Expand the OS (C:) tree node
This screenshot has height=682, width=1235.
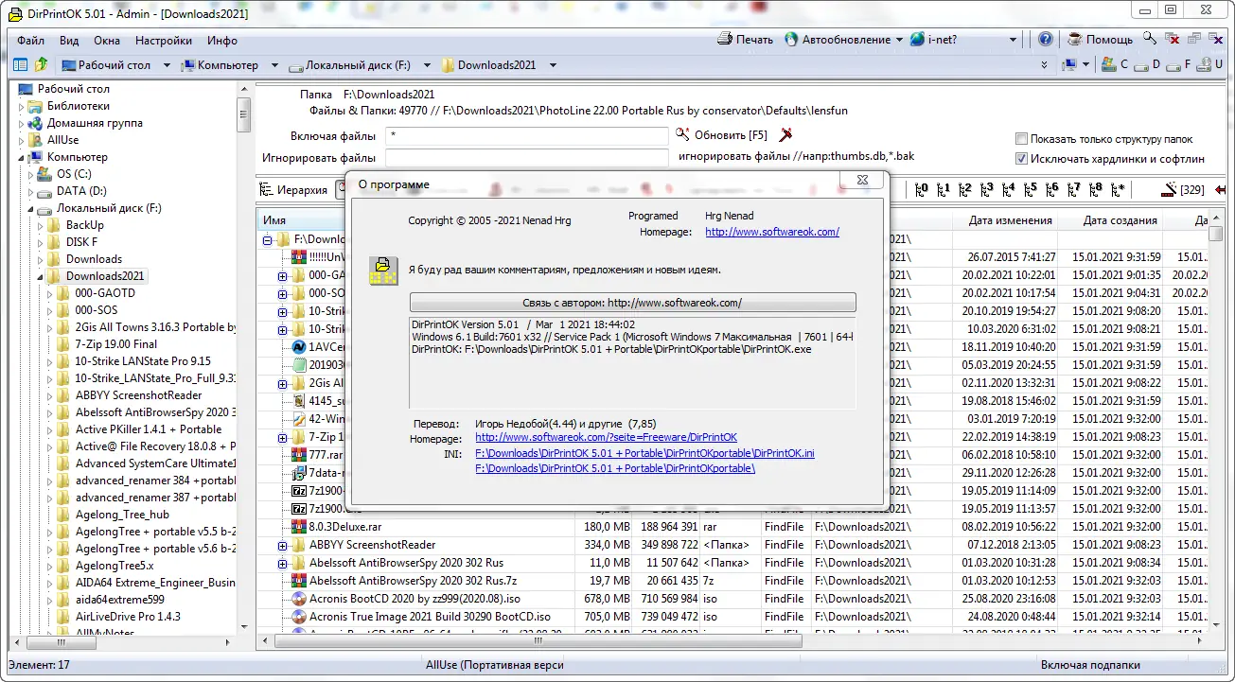point(31,174)
